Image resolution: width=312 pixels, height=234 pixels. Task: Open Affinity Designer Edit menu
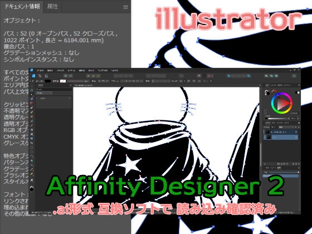click(50, 70)
